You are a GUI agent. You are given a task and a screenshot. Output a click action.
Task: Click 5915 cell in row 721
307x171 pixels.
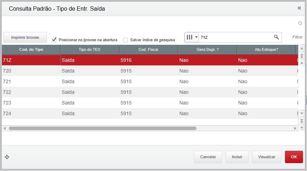click(x=149, y=81)
